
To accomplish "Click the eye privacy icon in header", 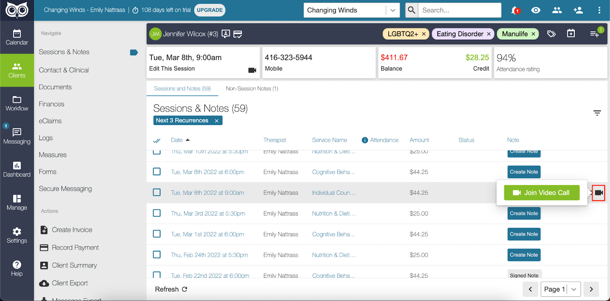I will pyautogui.click(x=536, y=10).
